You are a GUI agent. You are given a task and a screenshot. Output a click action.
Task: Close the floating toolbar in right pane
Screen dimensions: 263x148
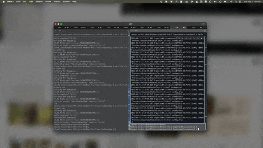coord(202,38)
